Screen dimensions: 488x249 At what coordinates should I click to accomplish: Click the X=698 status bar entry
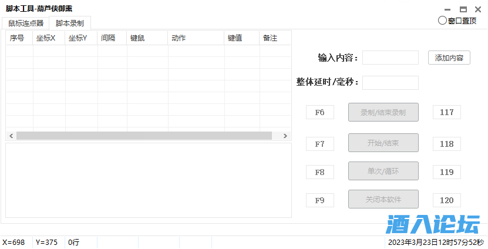click(14, 242)
